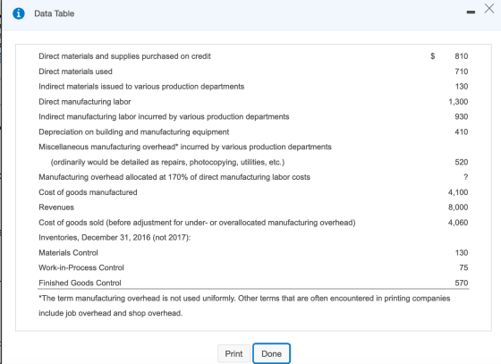Click the Depreciation on building row text
Screen dimensions: 501x364
133,131
